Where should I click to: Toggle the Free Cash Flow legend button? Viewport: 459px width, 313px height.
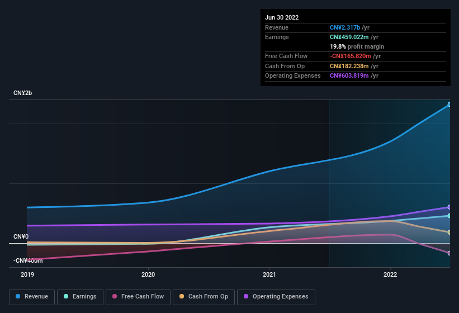tap(138, 297)
